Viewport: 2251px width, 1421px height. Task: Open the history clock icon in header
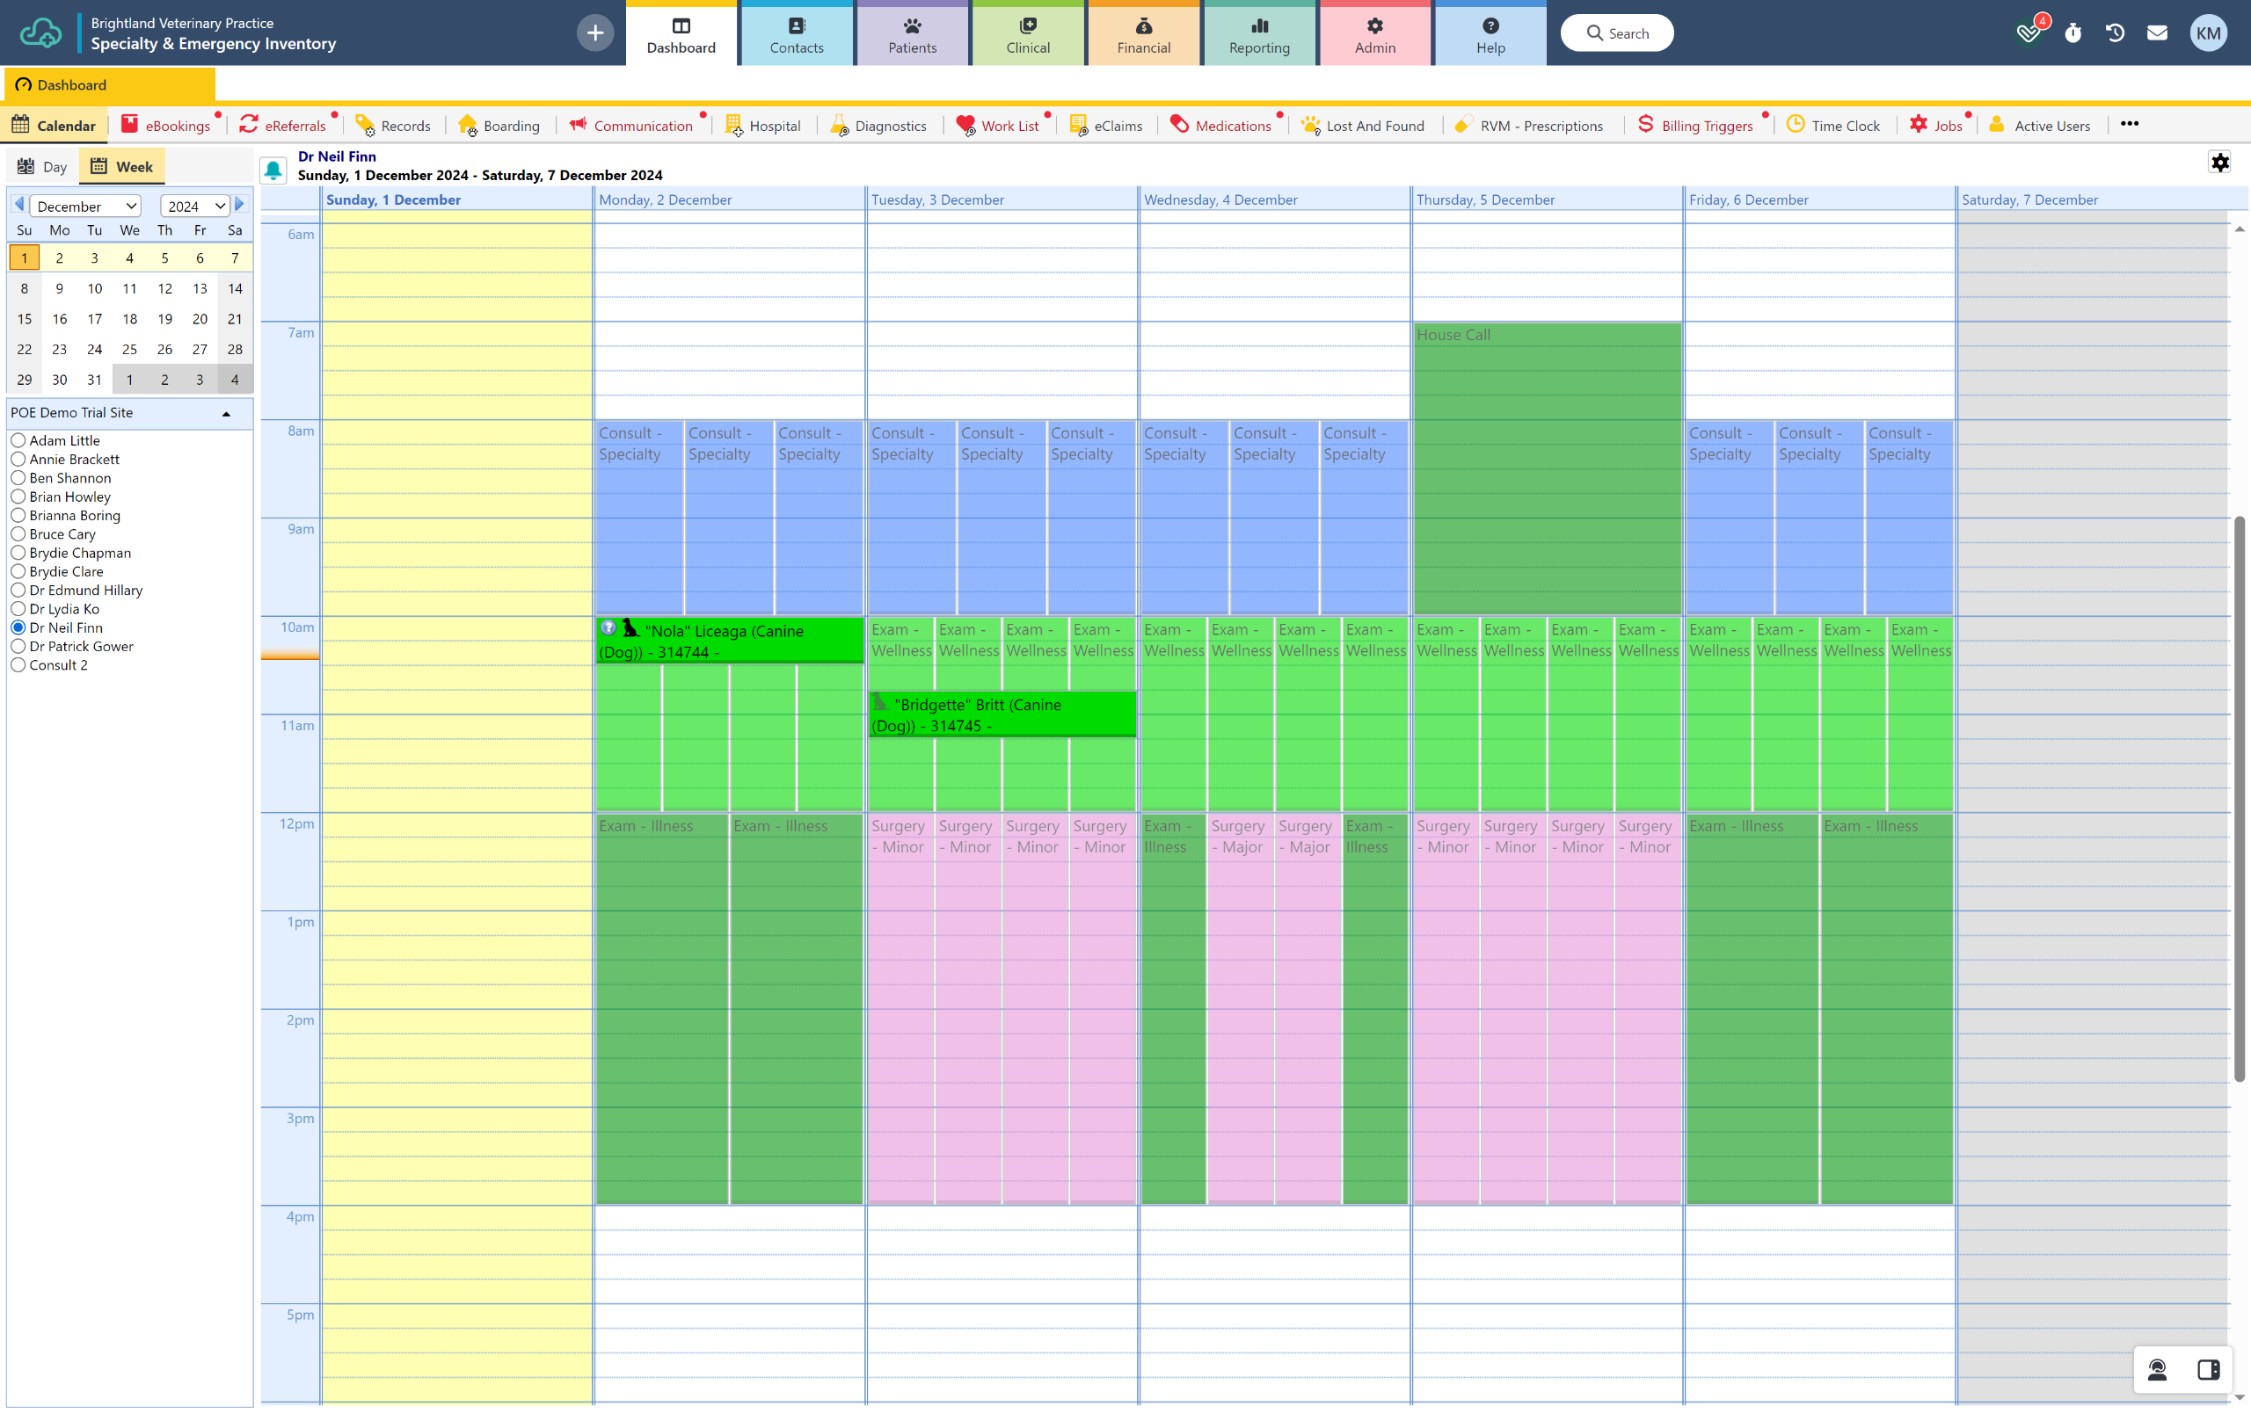[2115, 33]
